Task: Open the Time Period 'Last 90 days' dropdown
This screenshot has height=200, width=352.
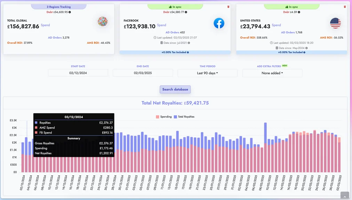Action: tap(207, 73)
